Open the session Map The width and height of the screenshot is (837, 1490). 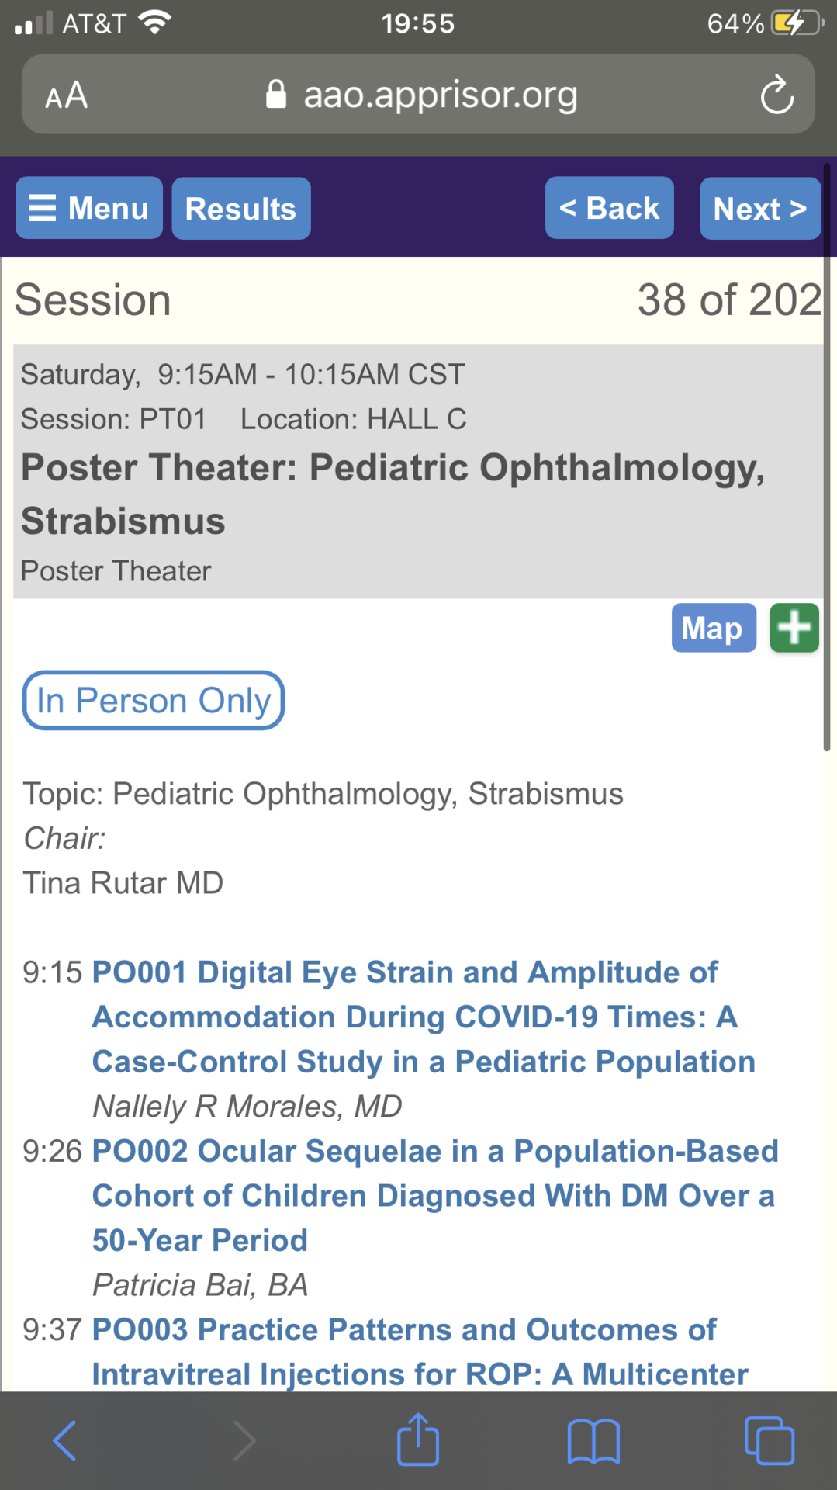[x=714, y=628]
